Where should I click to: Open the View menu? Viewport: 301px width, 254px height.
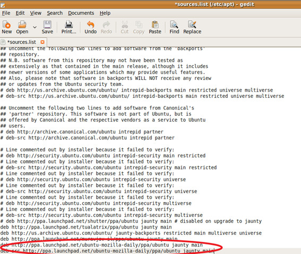[x=36, y=13]
